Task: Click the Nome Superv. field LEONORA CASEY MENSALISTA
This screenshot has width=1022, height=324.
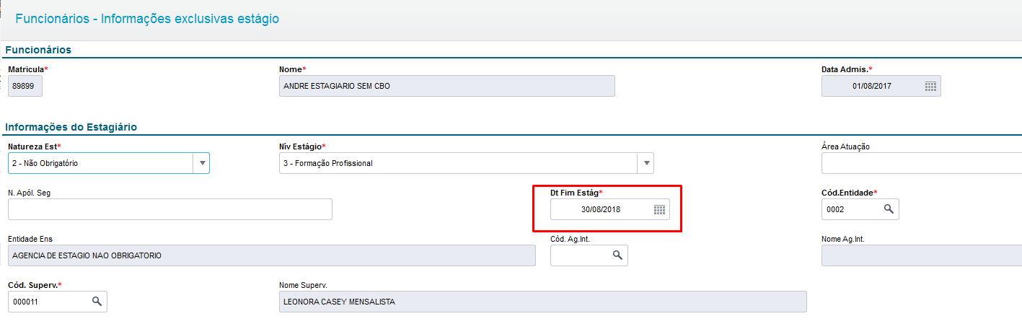Action: (542, 302)
